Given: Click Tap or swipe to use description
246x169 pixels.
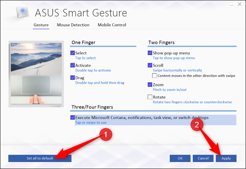Looking at the screenshot, I should tap(91, 122).
